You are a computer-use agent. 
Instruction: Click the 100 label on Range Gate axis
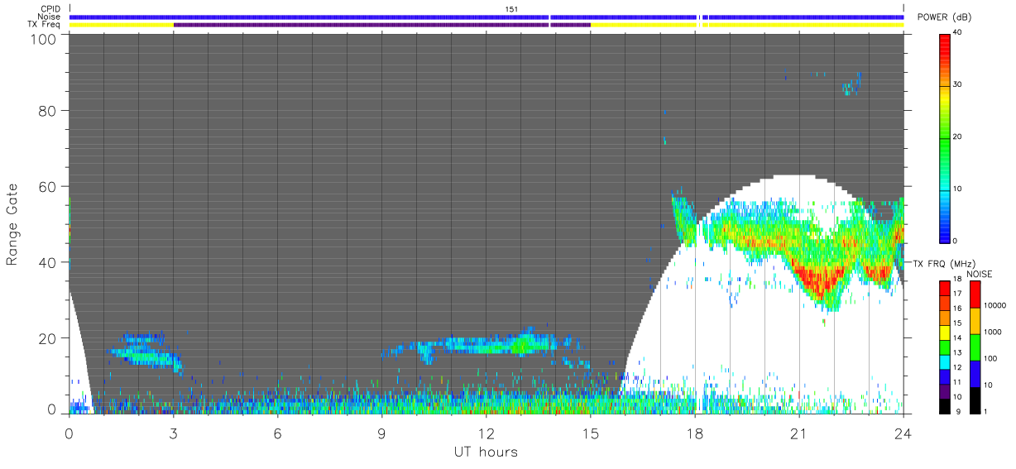(x=45, y=38)
